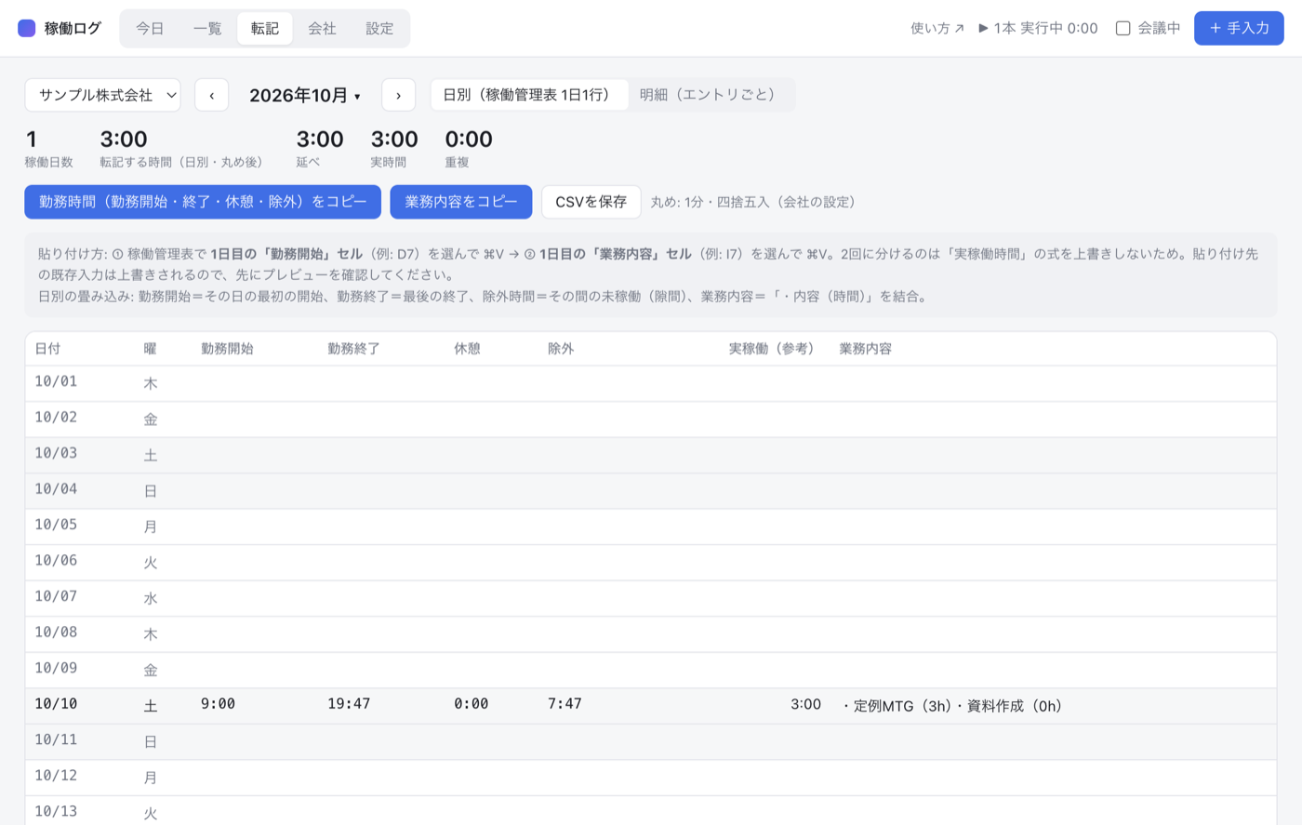Click the running timer status 1本 実行中
This screenshot has width=1302, height=825.
click(x=1038, y=29)
